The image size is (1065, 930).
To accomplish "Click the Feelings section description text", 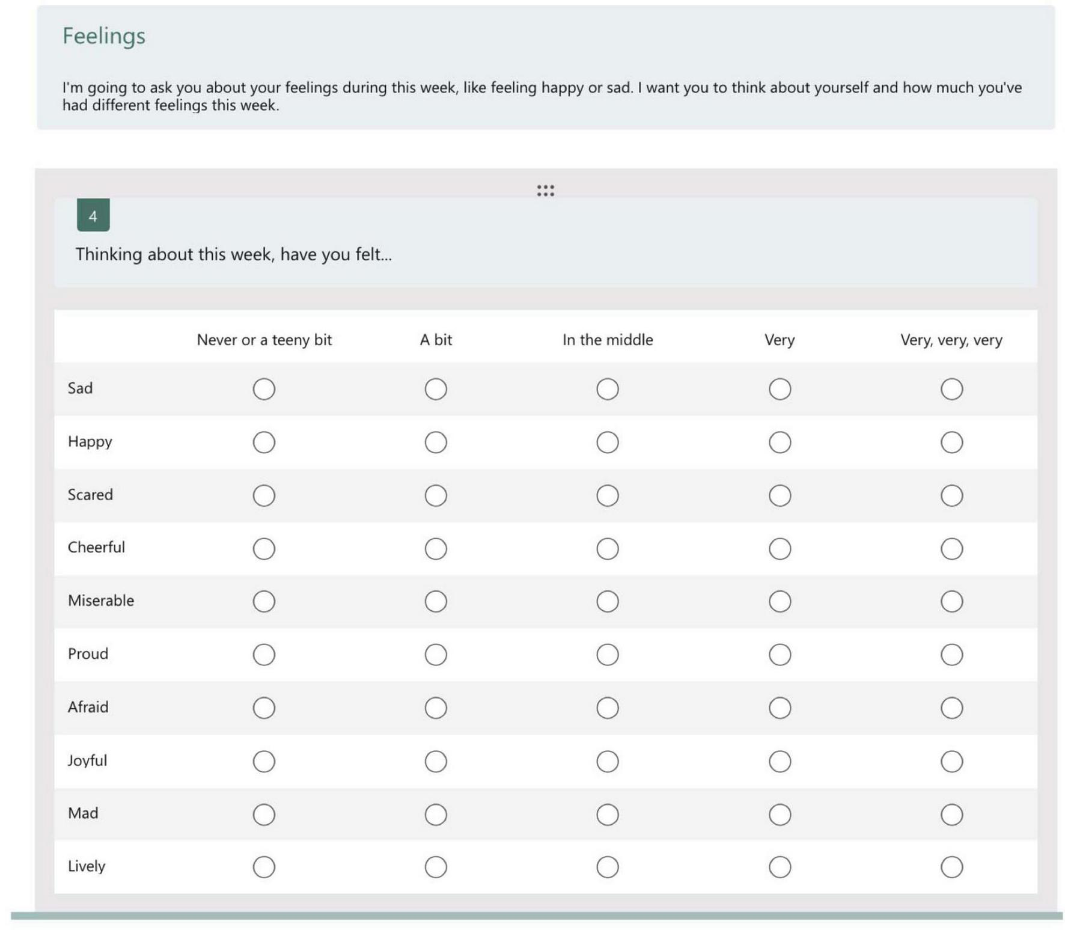I will tap(541, 96).
